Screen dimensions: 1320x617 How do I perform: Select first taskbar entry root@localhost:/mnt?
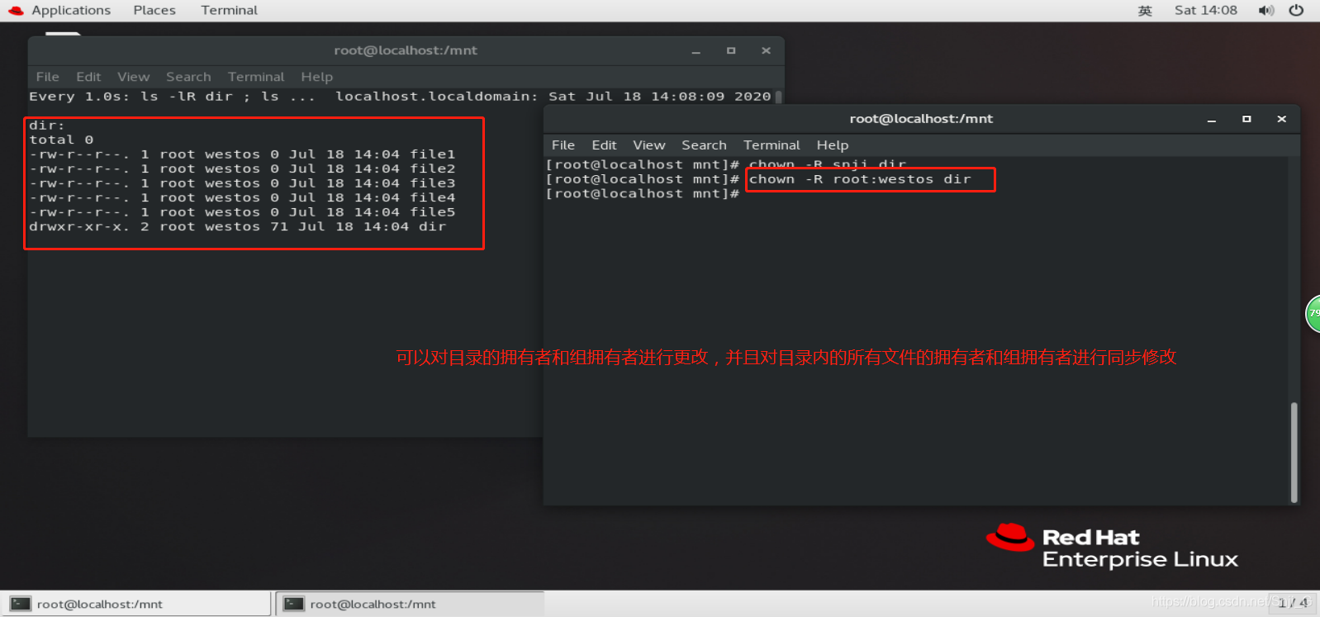point(135,604)
